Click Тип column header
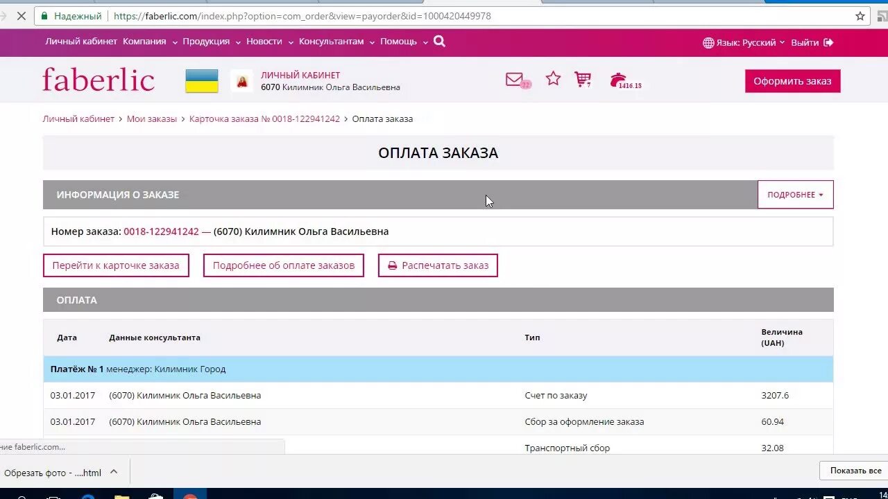The image size is (888, 499). click(x=532, y=338)
